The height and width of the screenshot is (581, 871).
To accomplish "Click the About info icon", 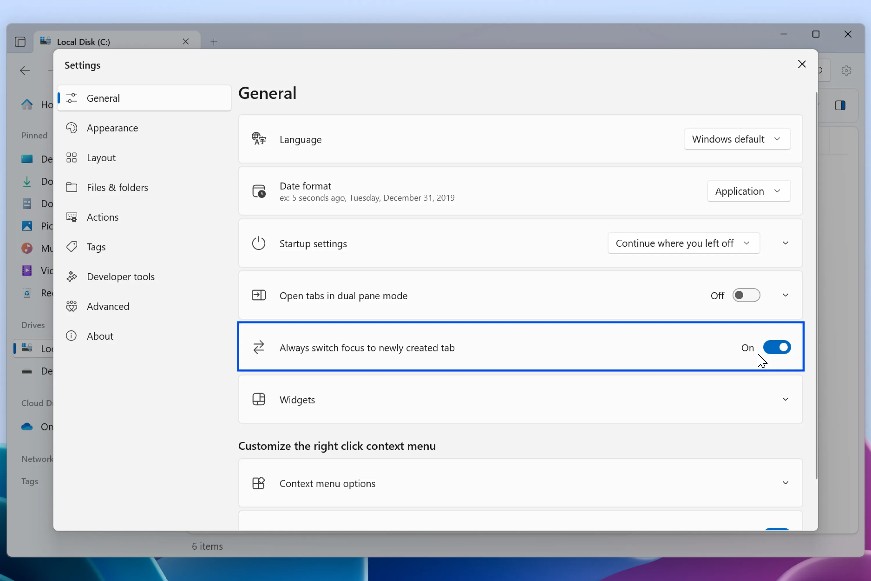I will point(71,336).
